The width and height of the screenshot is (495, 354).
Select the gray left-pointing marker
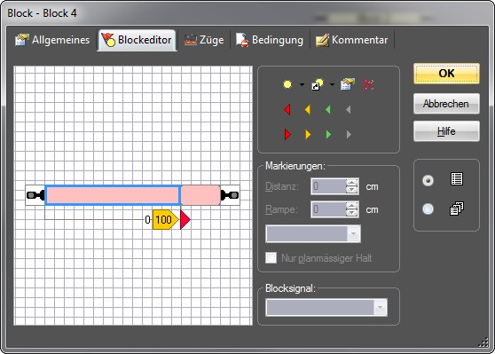(349, 110)
